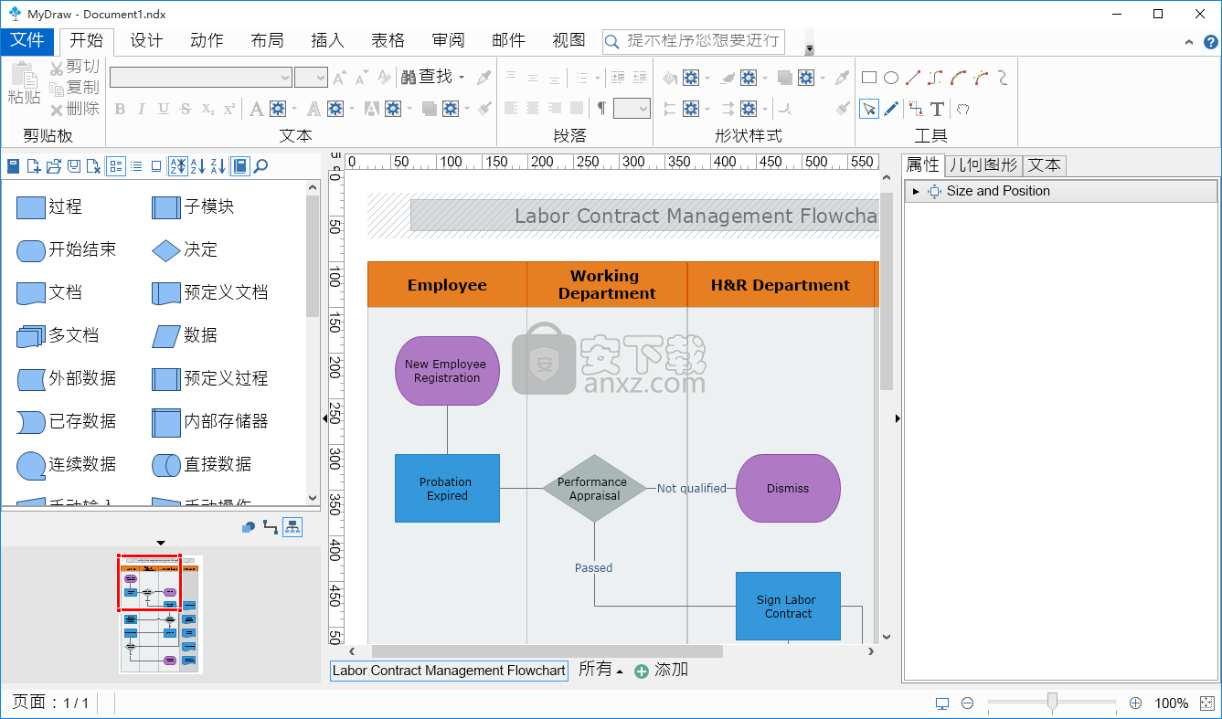
Task: Open the 文件 menu
Action: pyautogui.click(x=28, y=40)
